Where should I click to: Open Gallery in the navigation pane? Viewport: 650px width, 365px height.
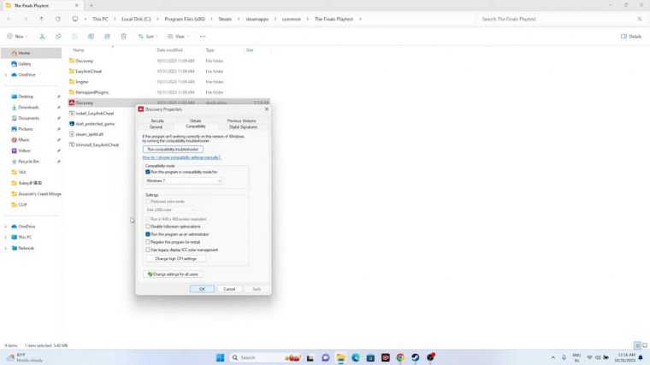25,63
